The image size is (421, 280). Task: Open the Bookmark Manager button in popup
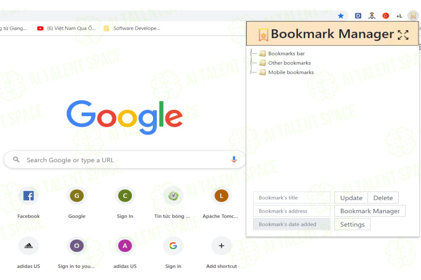pyautogui.click(x=370, y=211)
